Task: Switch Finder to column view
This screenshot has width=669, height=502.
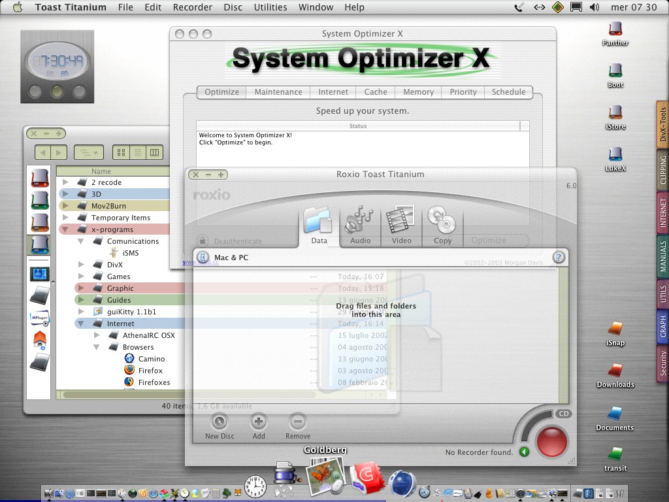Action: (155, 152)
